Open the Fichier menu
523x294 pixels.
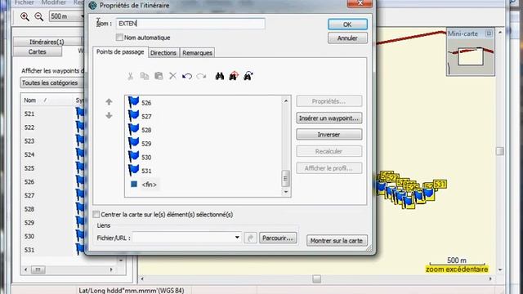(x=25, y=2)
